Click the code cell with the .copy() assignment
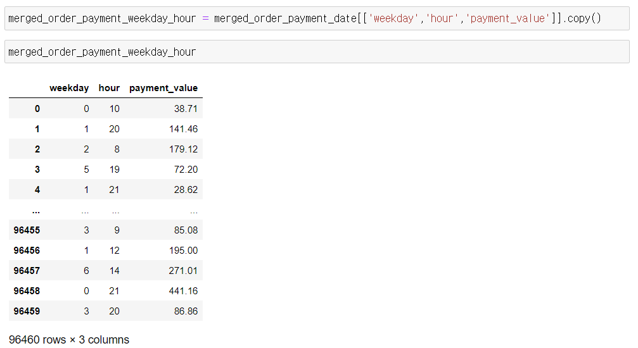638x348 pixels. 317,19
